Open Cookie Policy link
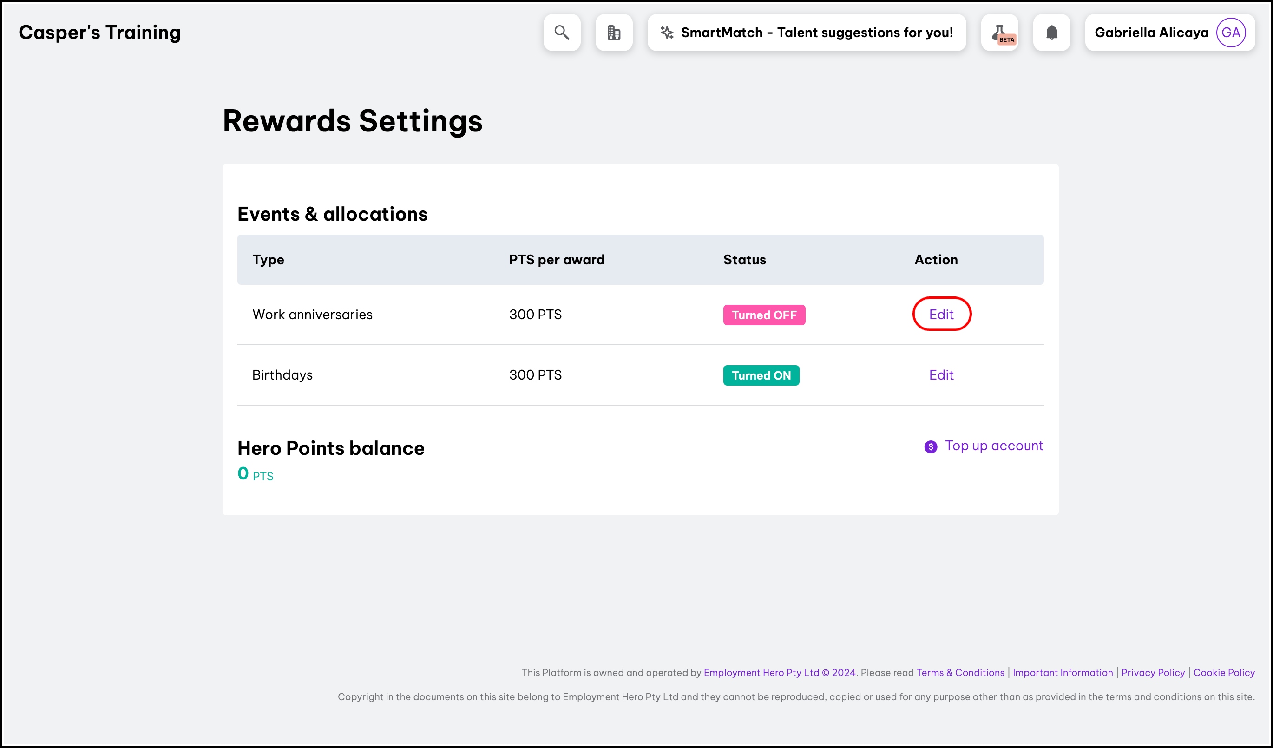Image resolution: width=1273 pixels, height=748 pixels. (x=1223, y=672)
